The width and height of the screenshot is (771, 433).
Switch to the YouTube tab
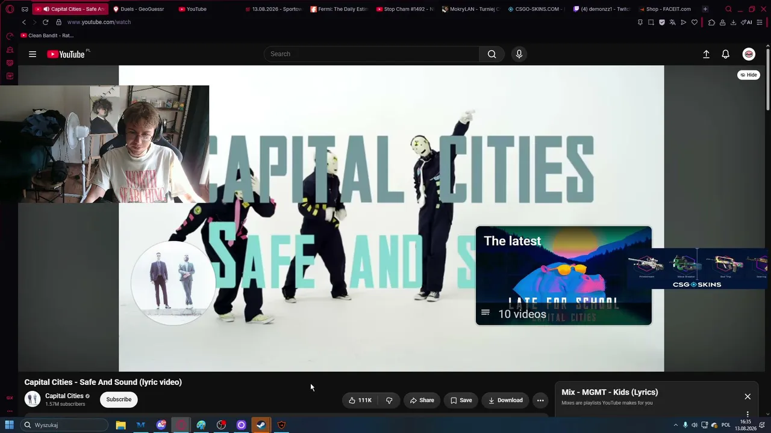point(208,9)
